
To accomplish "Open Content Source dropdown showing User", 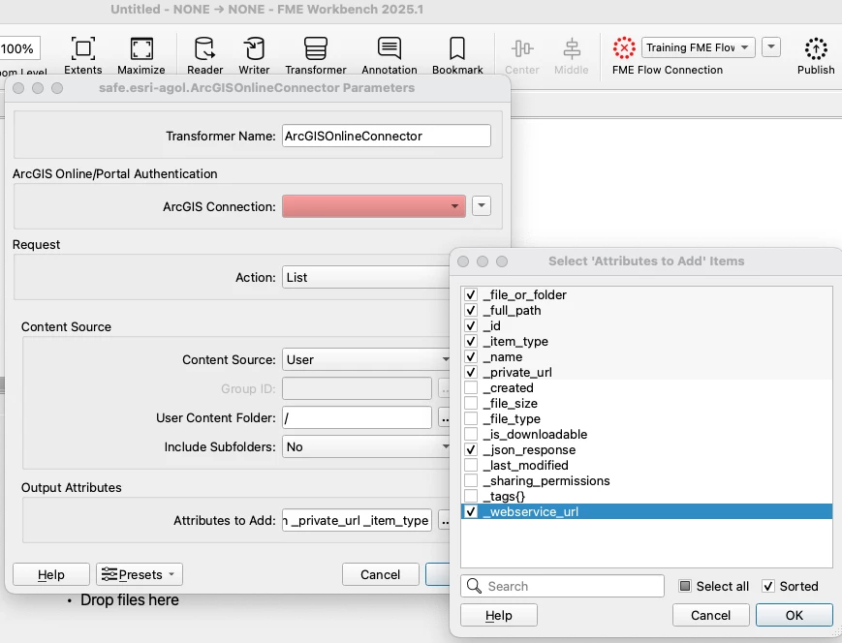I will point(365,359).
